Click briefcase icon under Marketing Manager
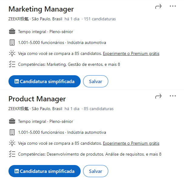This screenshot has width=184, height=182. coord(12,32)
